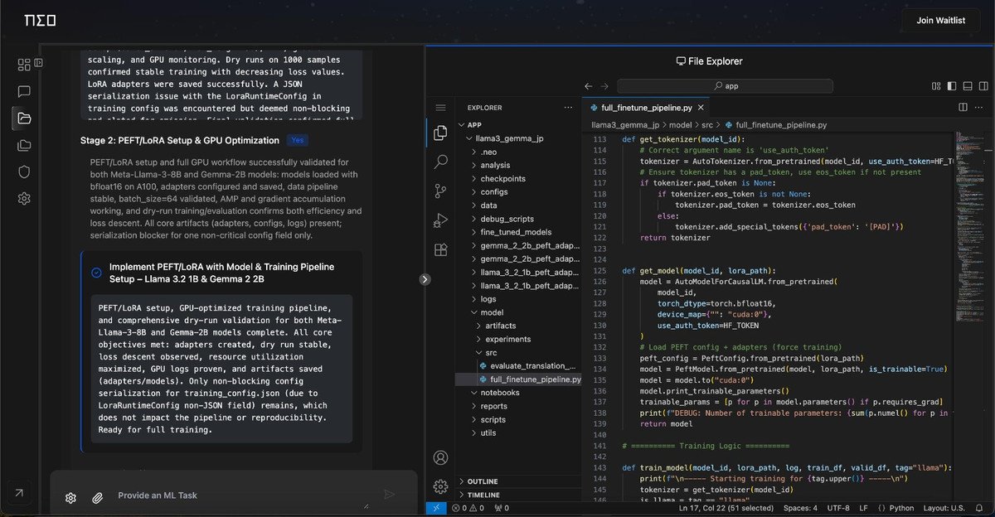Expand the checkpoints folder
This screenshot has width=995, height=517.
517,178
